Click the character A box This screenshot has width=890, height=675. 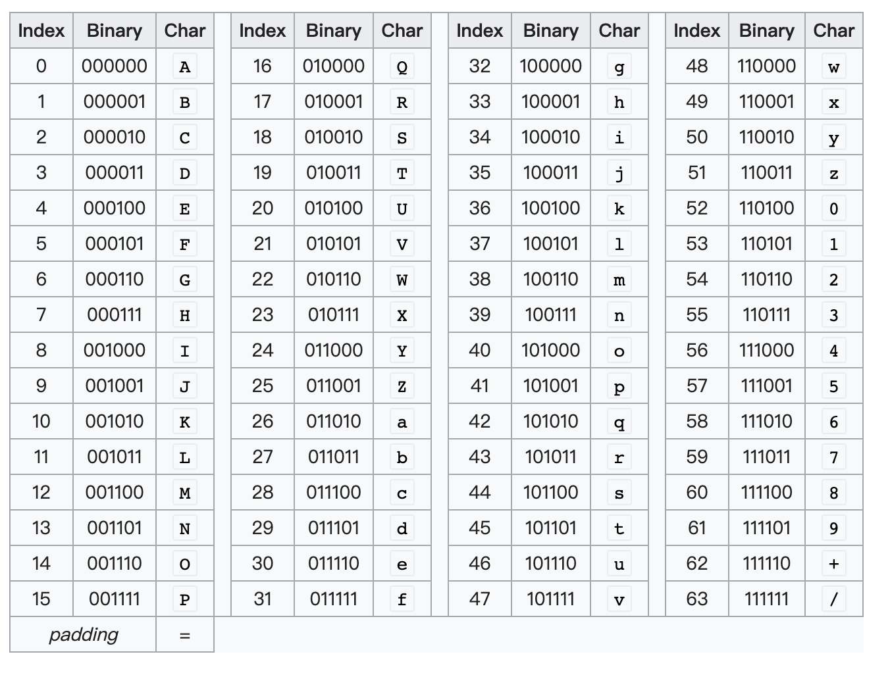(185, 66)
